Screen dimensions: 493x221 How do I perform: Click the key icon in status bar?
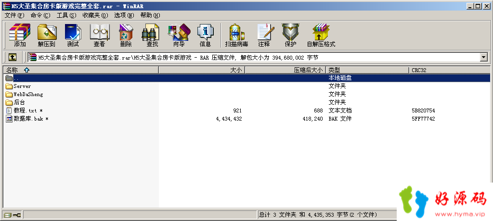pos(17,215)
